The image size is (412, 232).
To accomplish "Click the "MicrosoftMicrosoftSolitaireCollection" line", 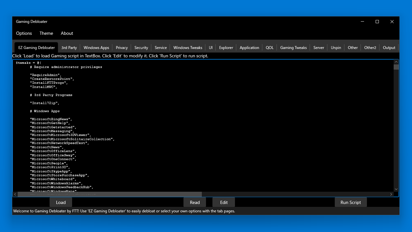I will [x=72, y=139].
